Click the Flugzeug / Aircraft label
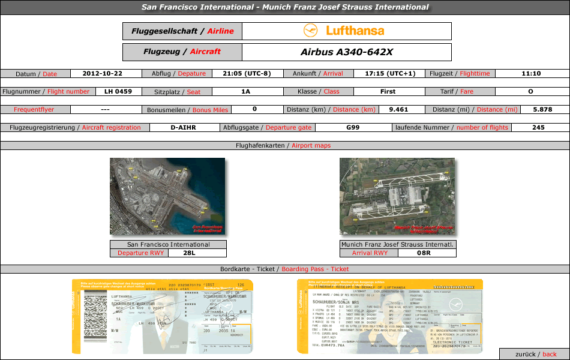This screenshot has width=570, height=360. [x=182, y=52]
